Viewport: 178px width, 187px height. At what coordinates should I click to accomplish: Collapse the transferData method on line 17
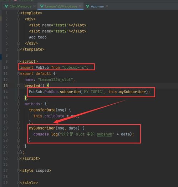click(19, 110)
